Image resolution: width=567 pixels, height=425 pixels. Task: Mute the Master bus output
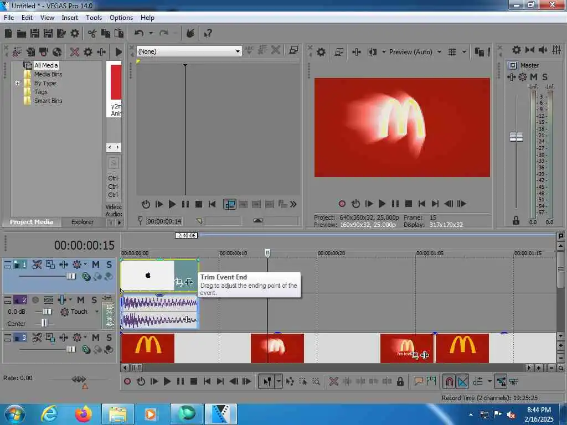[x=534, y=77]
